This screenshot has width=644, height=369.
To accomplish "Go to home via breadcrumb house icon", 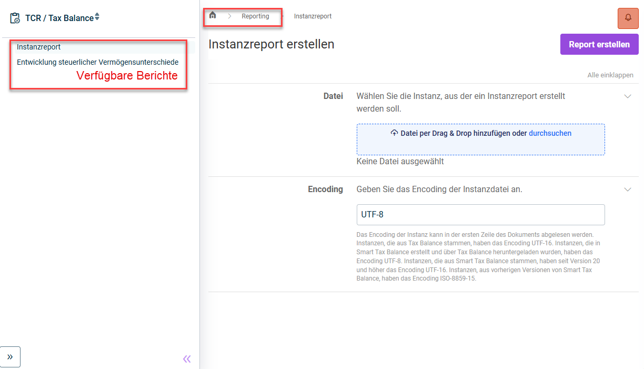I will 213,15.
